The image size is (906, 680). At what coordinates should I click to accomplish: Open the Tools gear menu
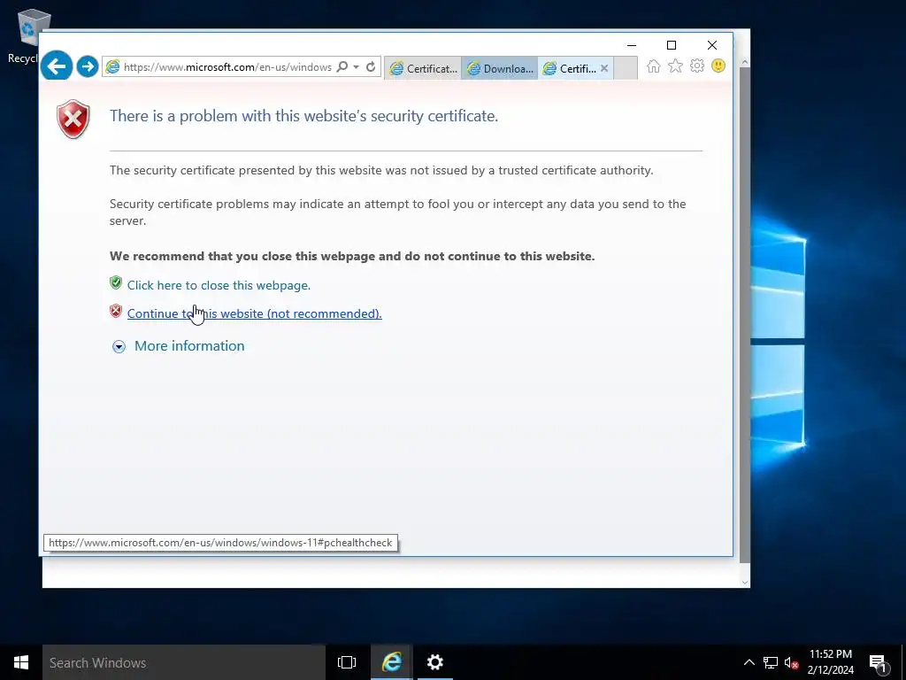(697, 66)
